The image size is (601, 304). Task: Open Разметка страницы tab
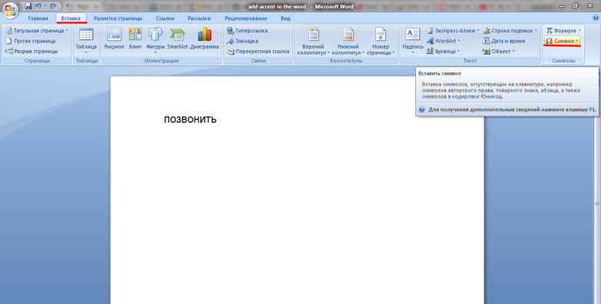118,19
